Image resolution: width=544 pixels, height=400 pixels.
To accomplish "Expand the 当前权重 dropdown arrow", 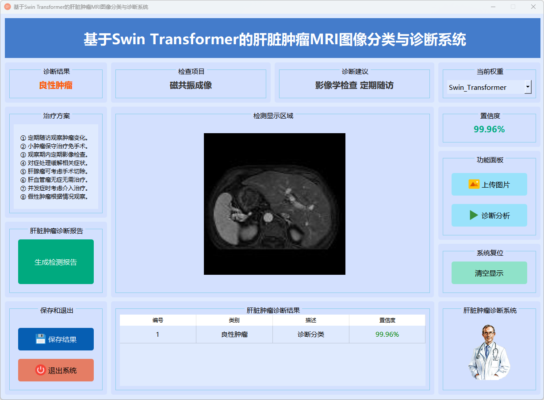I will pos(528,87).
